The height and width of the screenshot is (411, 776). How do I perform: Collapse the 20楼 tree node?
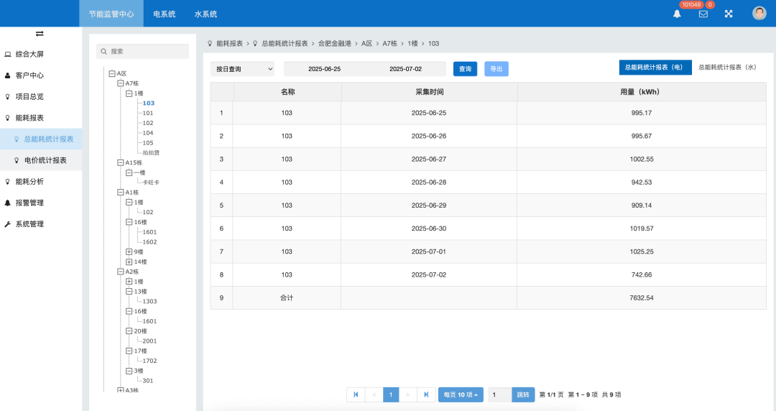[x=129, y=331]
